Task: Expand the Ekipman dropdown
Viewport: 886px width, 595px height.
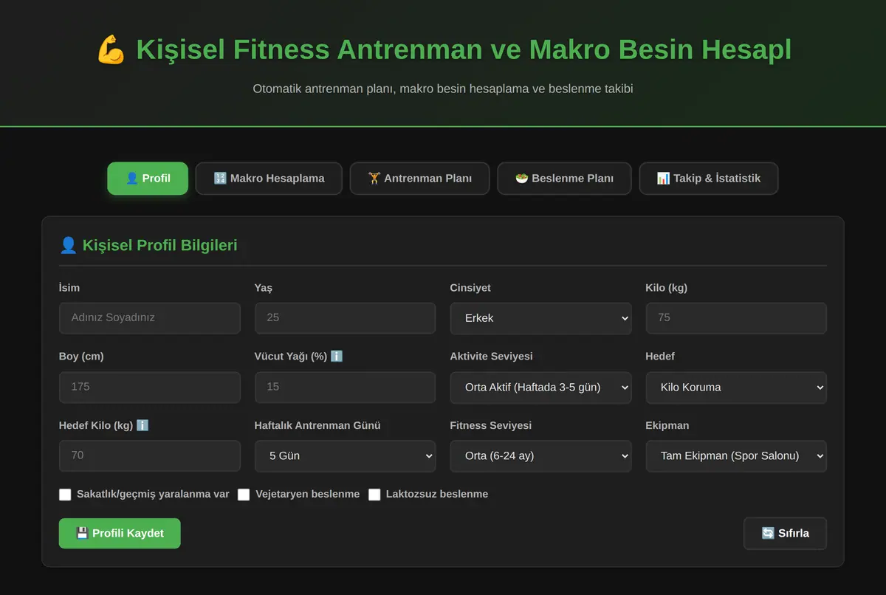Action: pyautogui.click(x=736, y=456)
